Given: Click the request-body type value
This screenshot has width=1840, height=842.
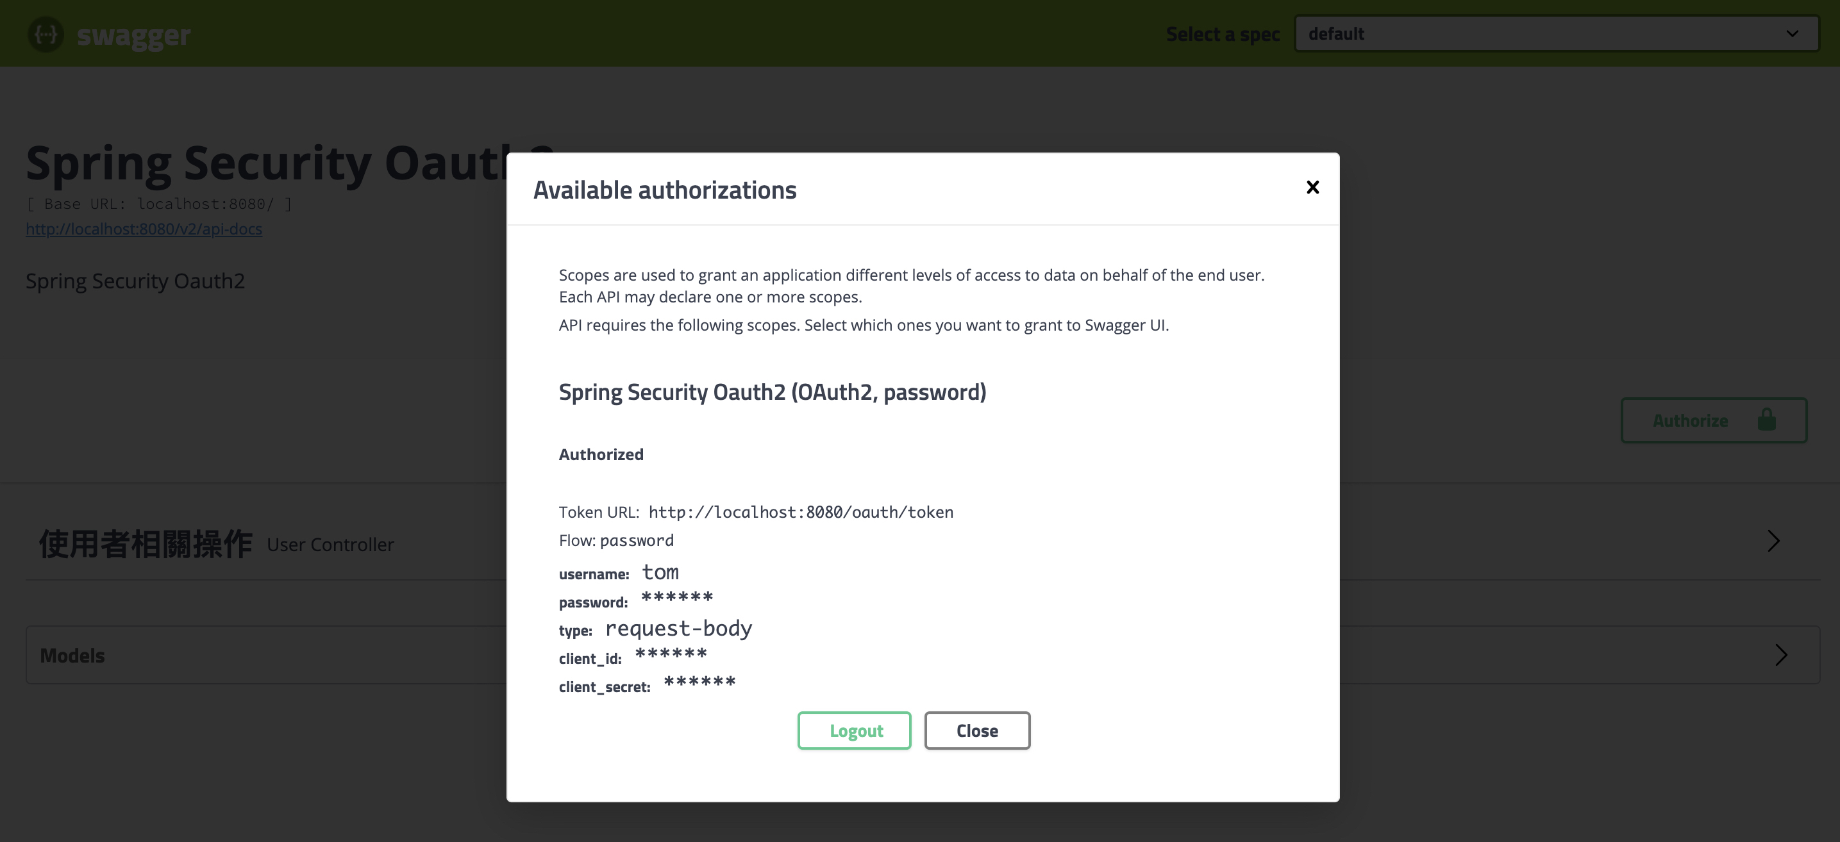Looking at the screenshot, I should coord(678,629).
